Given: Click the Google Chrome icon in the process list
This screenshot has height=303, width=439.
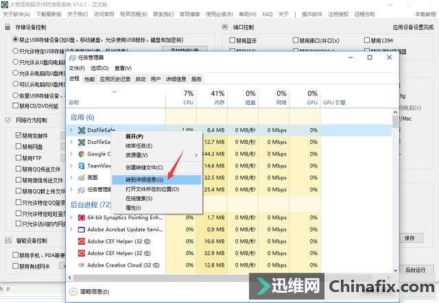Looking at the screenshot, I should pyautogui.click(x=82, y=154).
